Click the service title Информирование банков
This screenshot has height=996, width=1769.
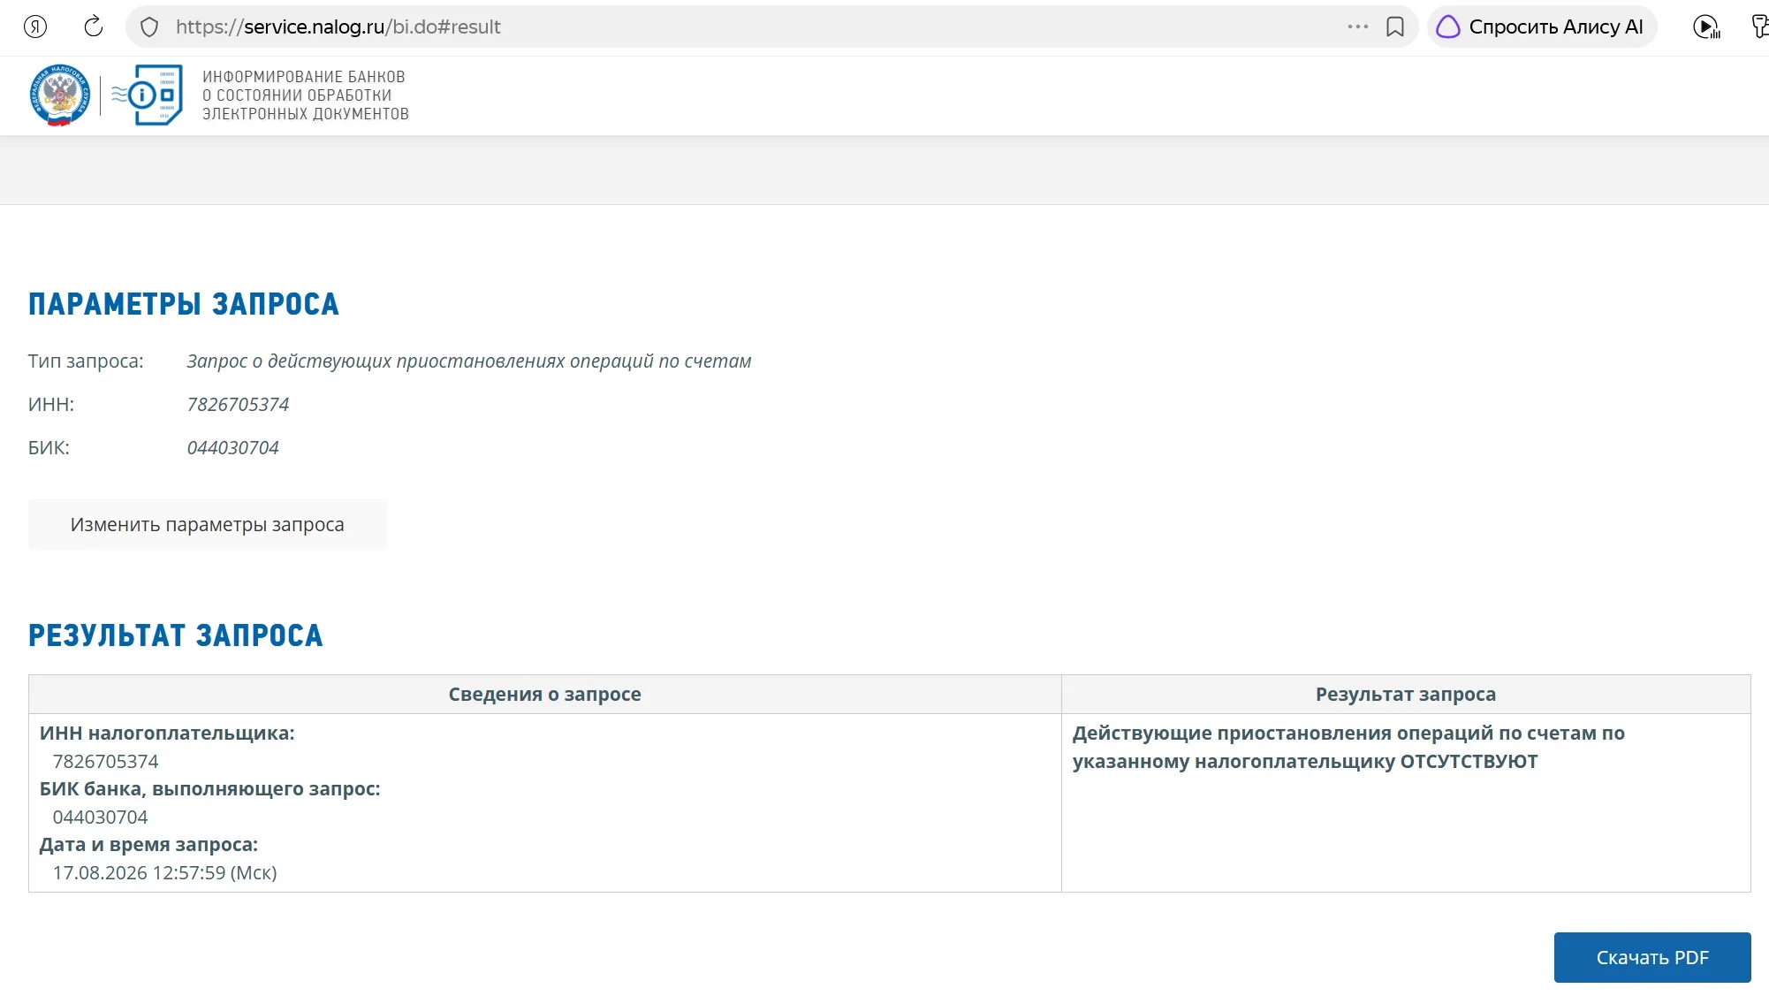(x=306, y=95)
